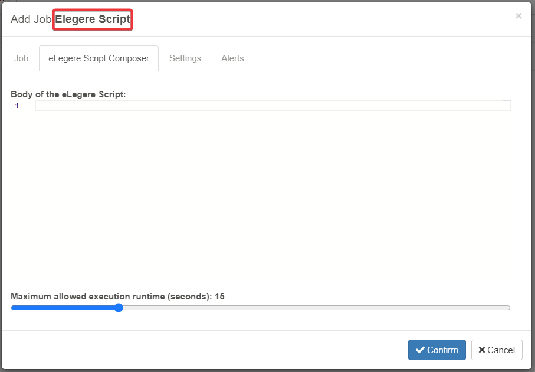Click the "Body of the eLegere Script" label
Viewport: 535px width, 372px height.
click(68, 94)
